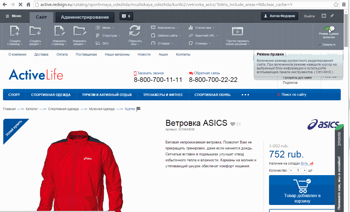Image resolution: width=350 pixels, height=212 pixels.
Task: Open the main Меню hamburger button
Action: tap(14, 16)
